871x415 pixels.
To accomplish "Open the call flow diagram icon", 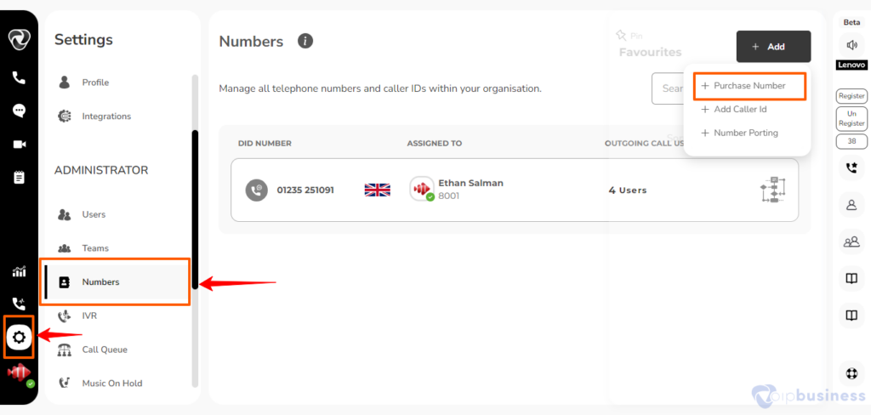I will (772, 190).
